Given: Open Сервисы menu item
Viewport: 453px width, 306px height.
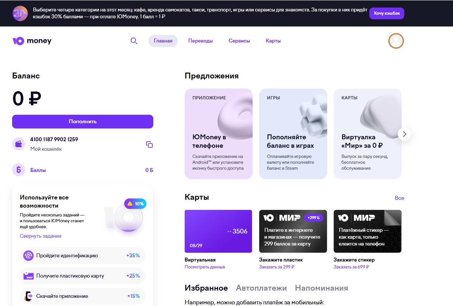Looking at the screenshot, I should click(239, 41).
